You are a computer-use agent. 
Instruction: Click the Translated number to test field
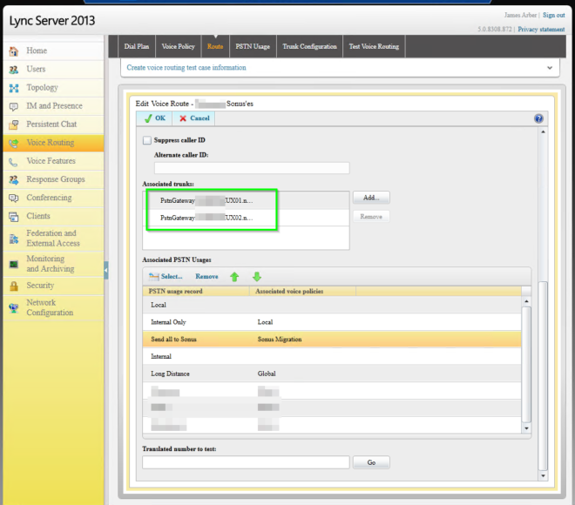click(246, 462)
